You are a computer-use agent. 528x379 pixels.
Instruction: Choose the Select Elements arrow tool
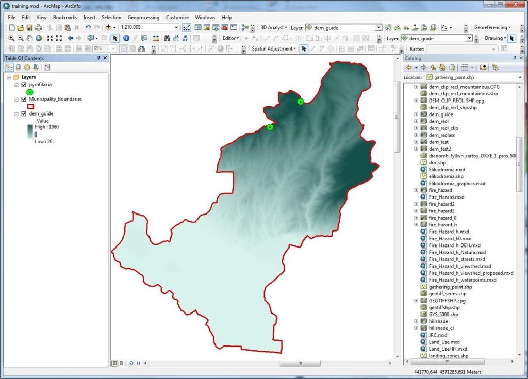115,38
